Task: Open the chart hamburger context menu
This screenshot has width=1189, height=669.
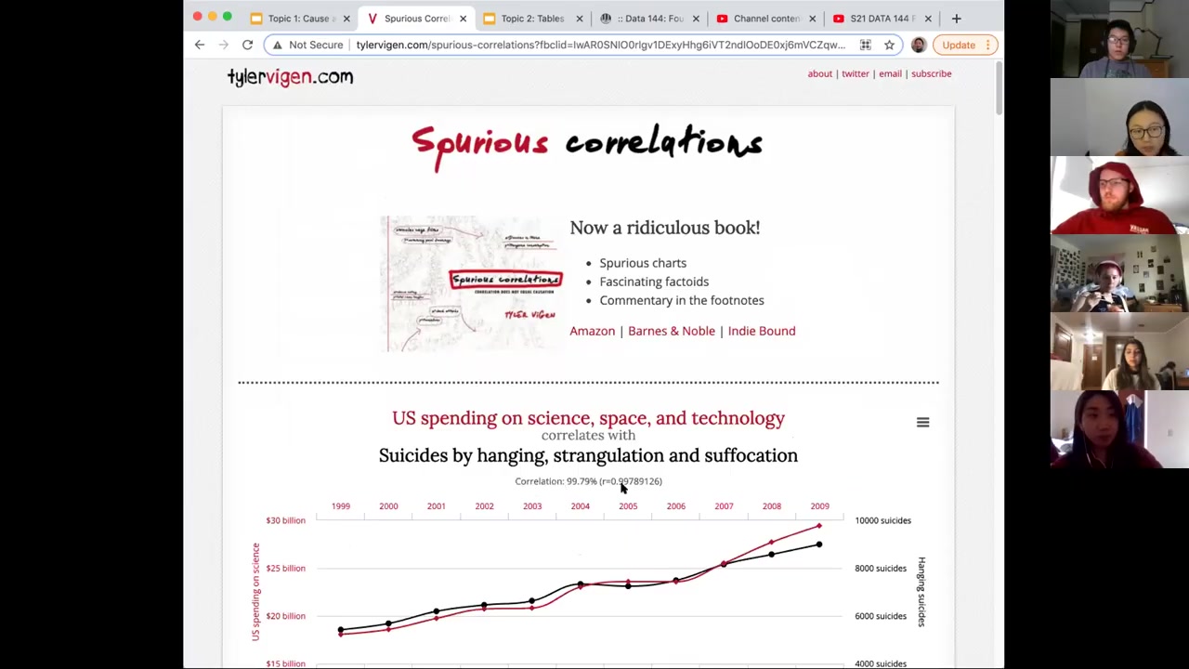Action: point(922,423)
